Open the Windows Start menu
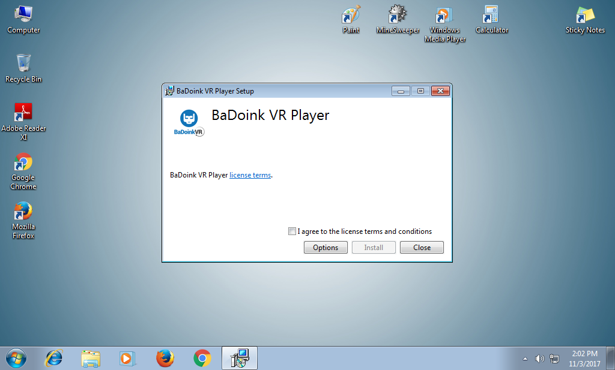Viewport: 615px width, 370px height. pyautogui.click(x=16, y=358)
